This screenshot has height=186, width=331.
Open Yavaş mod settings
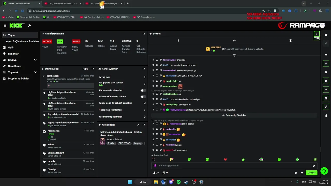(122, 77)
